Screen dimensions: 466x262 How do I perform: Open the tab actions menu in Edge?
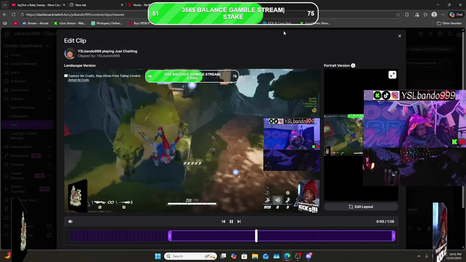5,5
